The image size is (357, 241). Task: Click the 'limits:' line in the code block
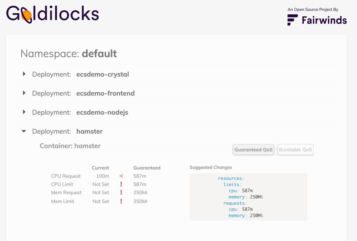(x=232, y=184)
